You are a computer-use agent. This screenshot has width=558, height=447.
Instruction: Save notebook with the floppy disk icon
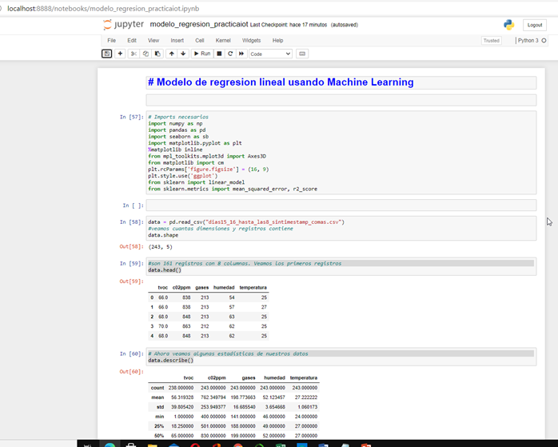[107, 54]
